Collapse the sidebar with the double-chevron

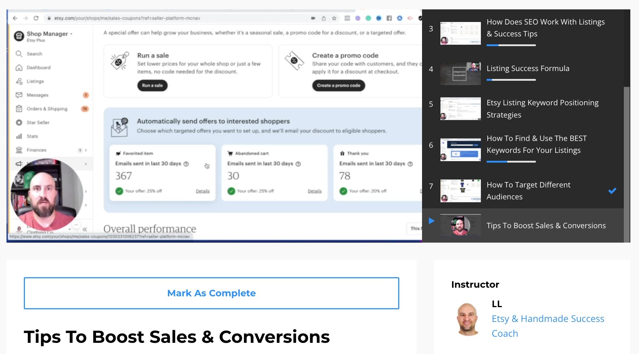[x=84, y=229]
